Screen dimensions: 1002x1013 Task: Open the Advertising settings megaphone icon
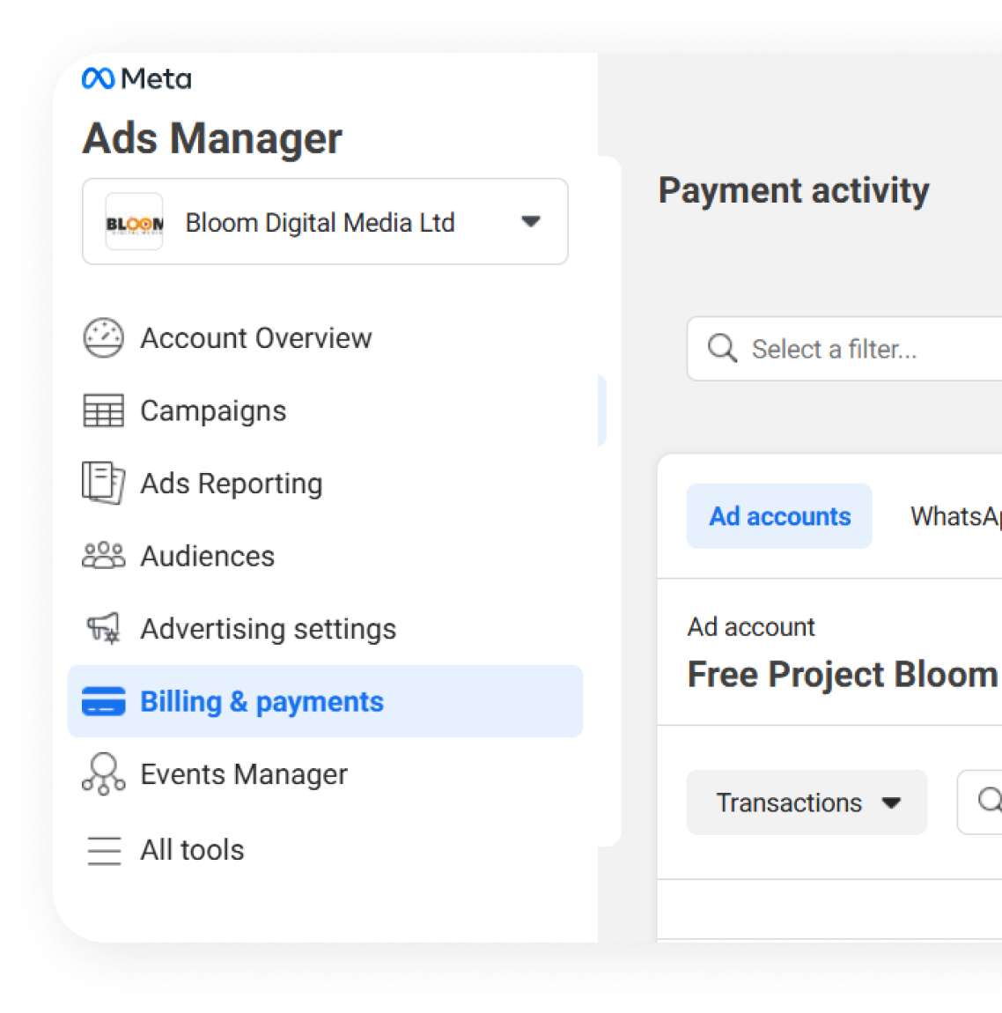[x=103, y=629]
